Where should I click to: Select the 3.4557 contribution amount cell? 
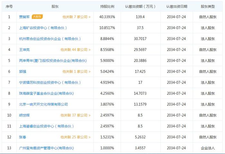click(140, 148)
